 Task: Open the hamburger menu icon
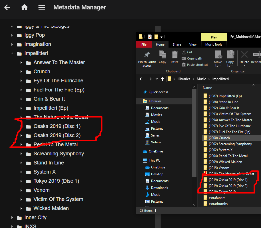pyautogui.click(x=42, y=7)
